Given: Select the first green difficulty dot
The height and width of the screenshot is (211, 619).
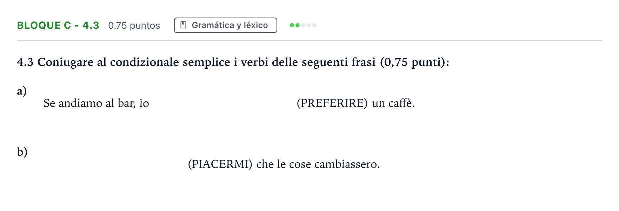Looking at the screenshot, I should click(292, 25).
